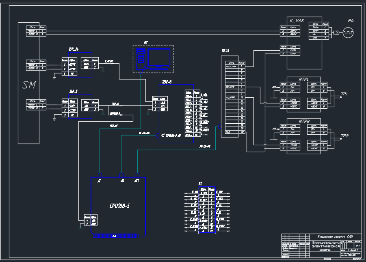Select the NTP2 module title
The height and width of the screenshot is (262, 366).
[304, 121]
